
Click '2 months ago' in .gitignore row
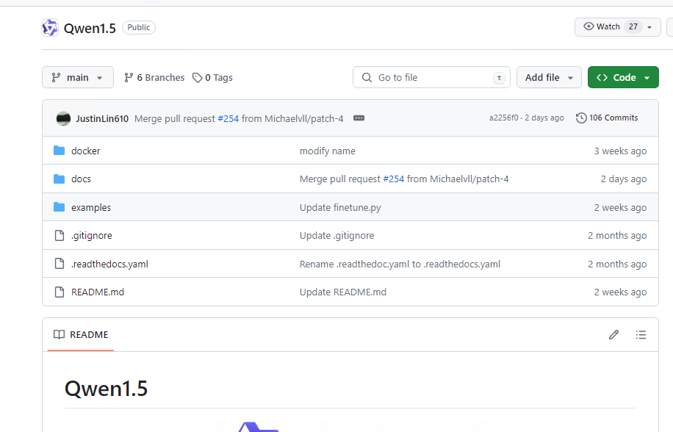point(617,236)
